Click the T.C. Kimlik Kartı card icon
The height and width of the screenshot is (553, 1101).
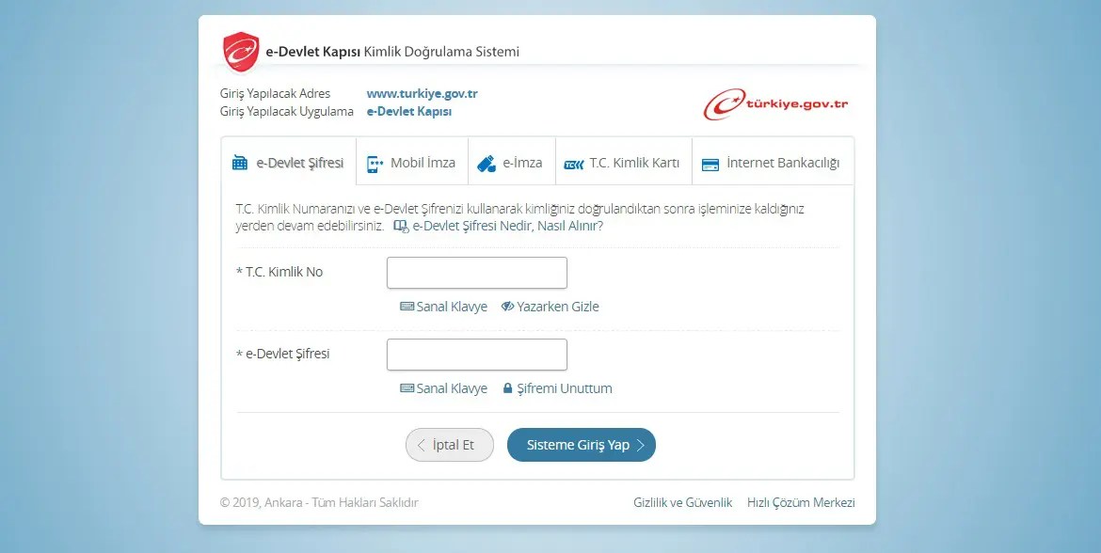point(574,165)
